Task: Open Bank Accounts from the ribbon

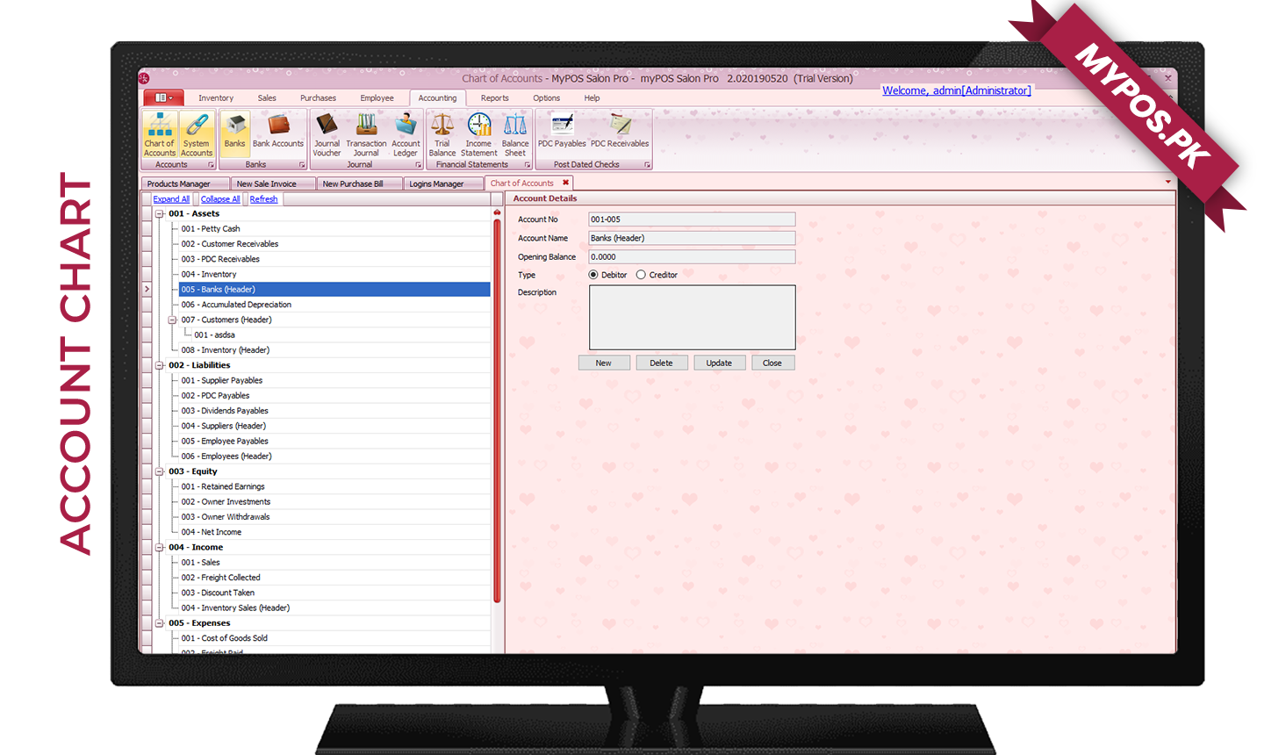Action: [278, 130]
